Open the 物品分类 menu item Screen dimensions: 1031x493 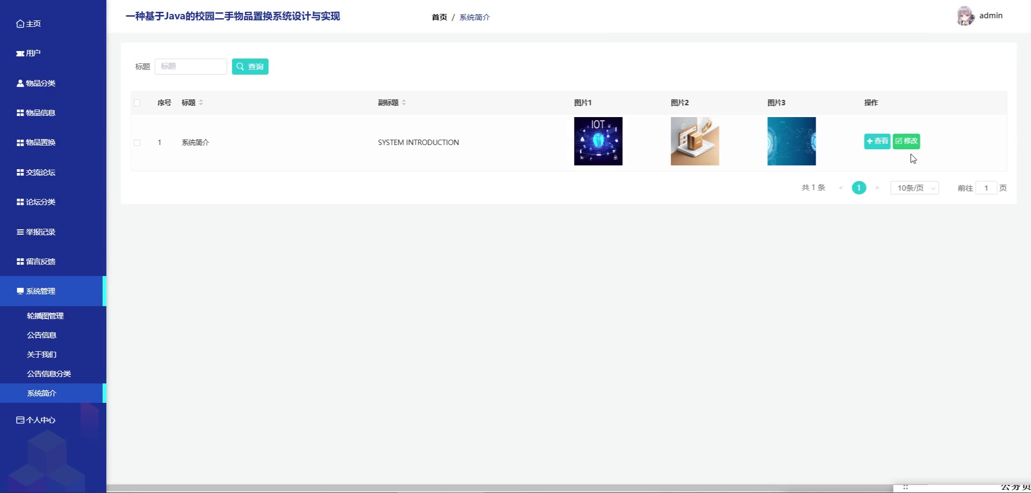tap(53, 83)
